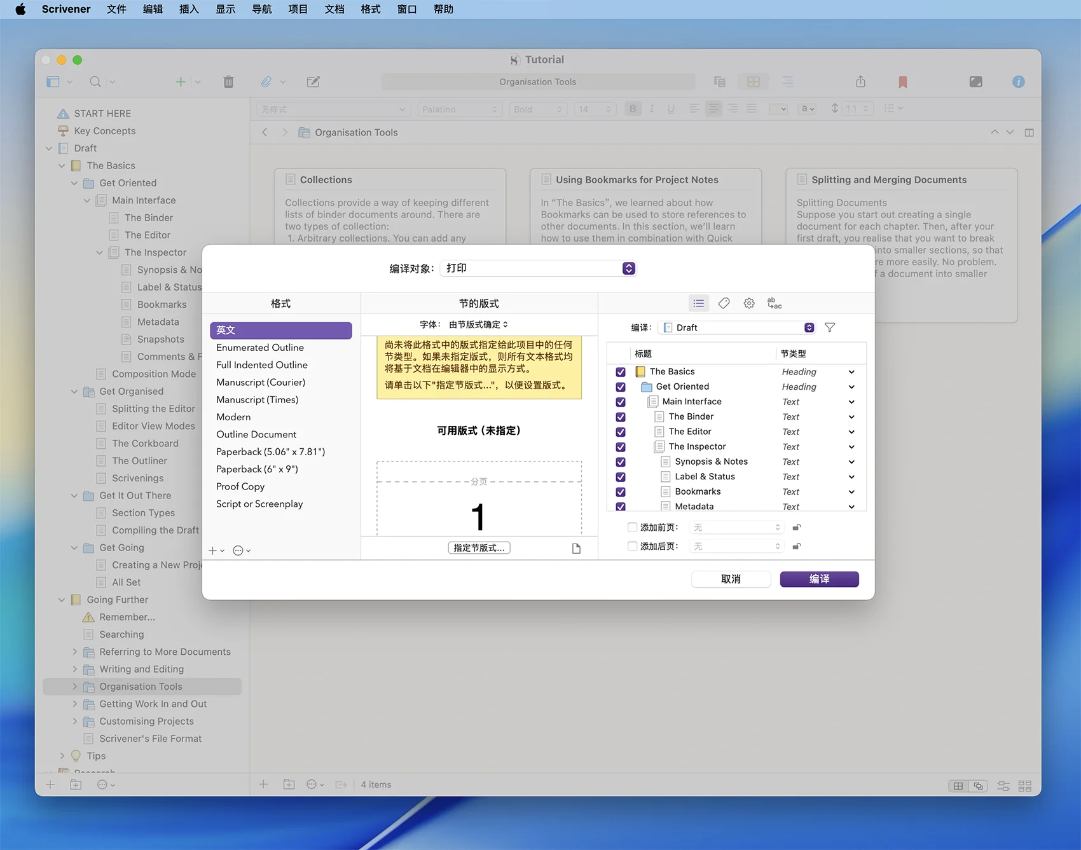Click the 编译 button

(819, 579)
